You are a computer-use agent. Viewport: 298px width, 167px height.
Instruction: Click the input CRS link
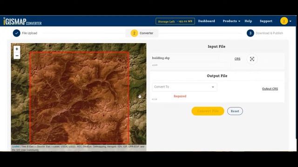(237, 59)
